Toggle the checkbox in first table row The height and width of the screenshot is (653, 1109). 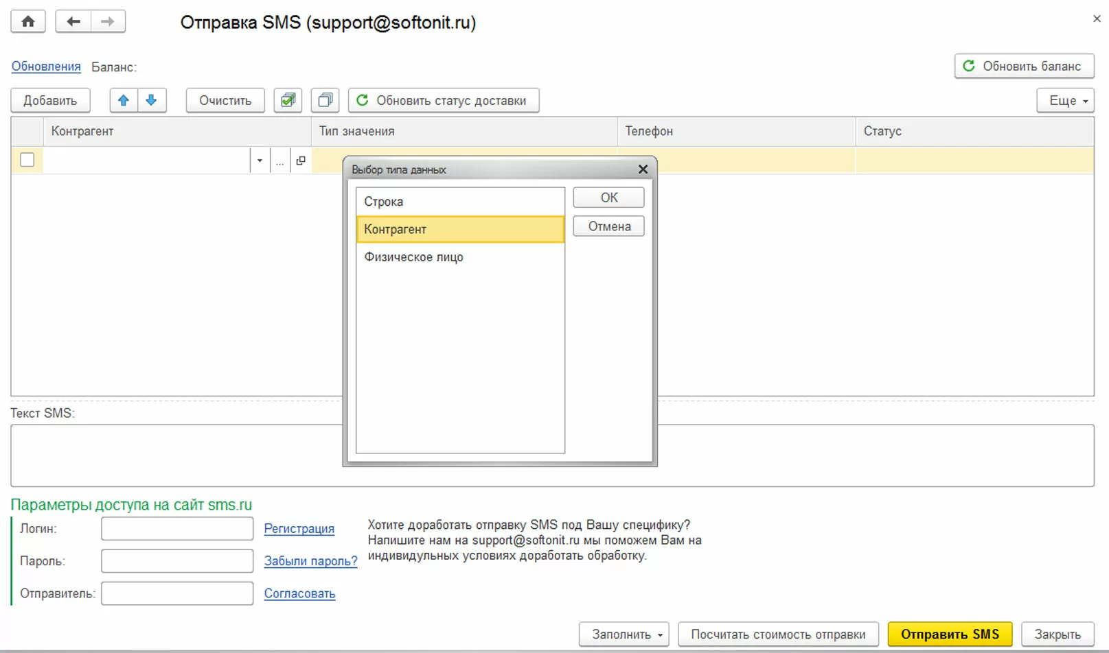pyautogui.click(x=27, y=160)
